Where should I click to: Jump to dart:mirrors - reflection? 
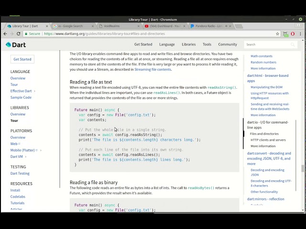point(266,199)
